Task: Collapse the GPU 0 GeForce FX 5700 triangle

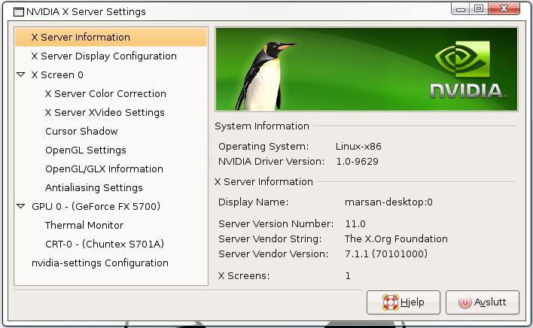Action: coord(21,206)
